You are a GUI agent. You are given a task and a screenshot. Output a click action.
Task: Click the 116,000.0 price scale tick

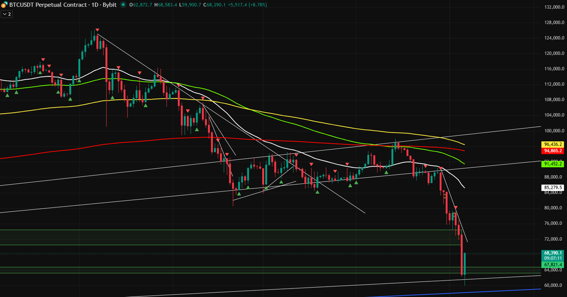(x=554, y=69)
